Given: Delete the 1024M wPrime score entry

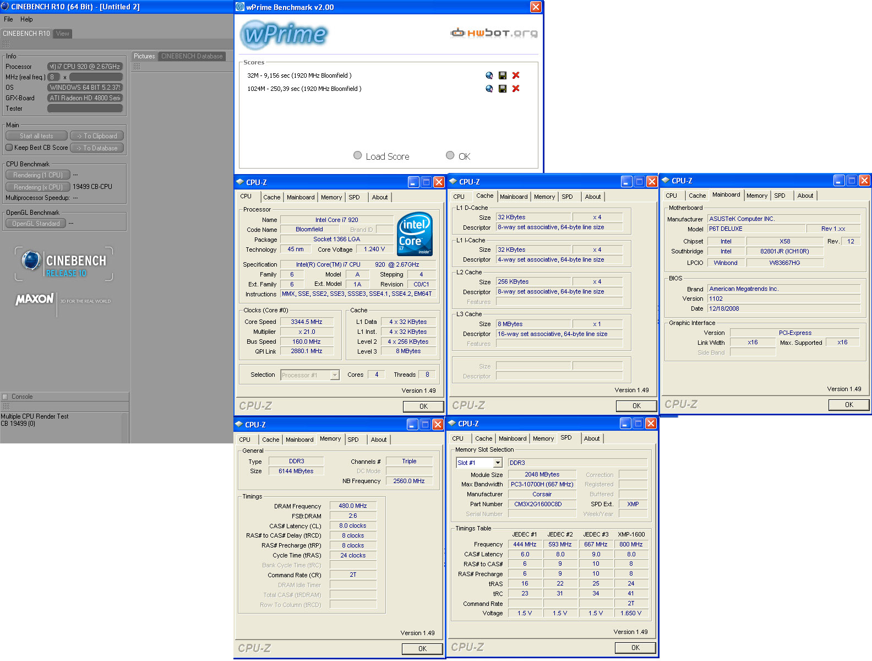Looking at the screenshot, I should (x=516, y=89).
